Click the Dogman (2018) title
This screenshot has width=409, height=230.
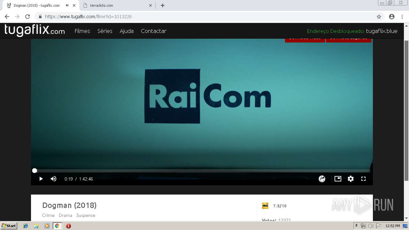pos(69,205)
